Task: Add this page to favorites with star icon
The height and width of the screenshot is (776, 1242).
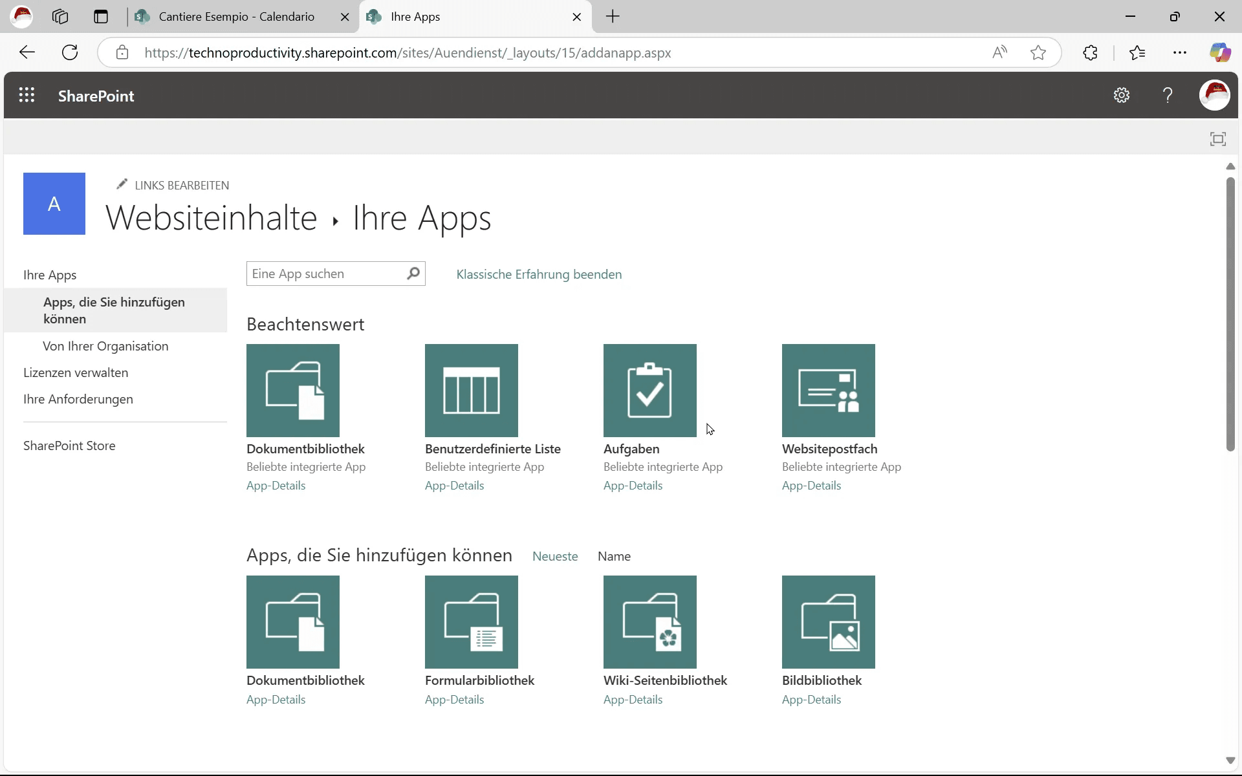Action: point(1038,52)
